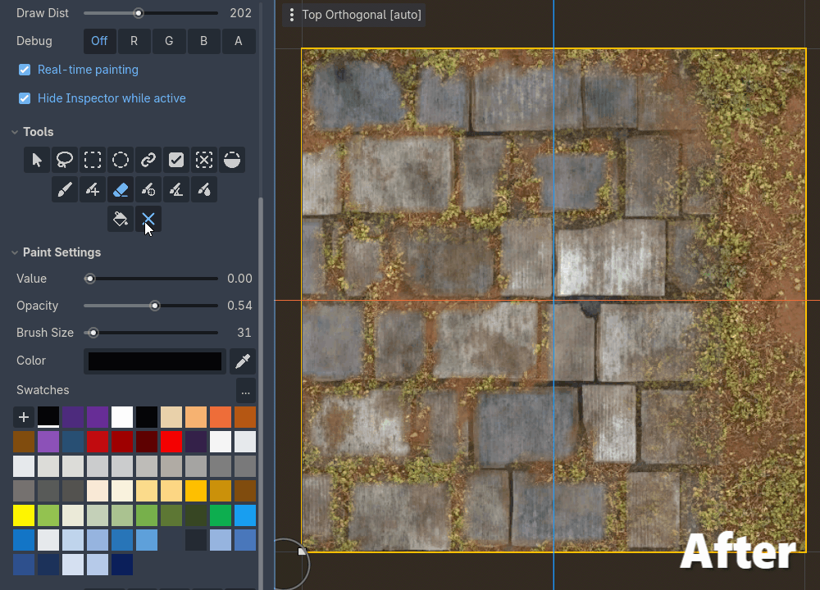Click the cobblestone texture in the viewport
This screenshot has height=590, width=820.
[x=553, y=301]
